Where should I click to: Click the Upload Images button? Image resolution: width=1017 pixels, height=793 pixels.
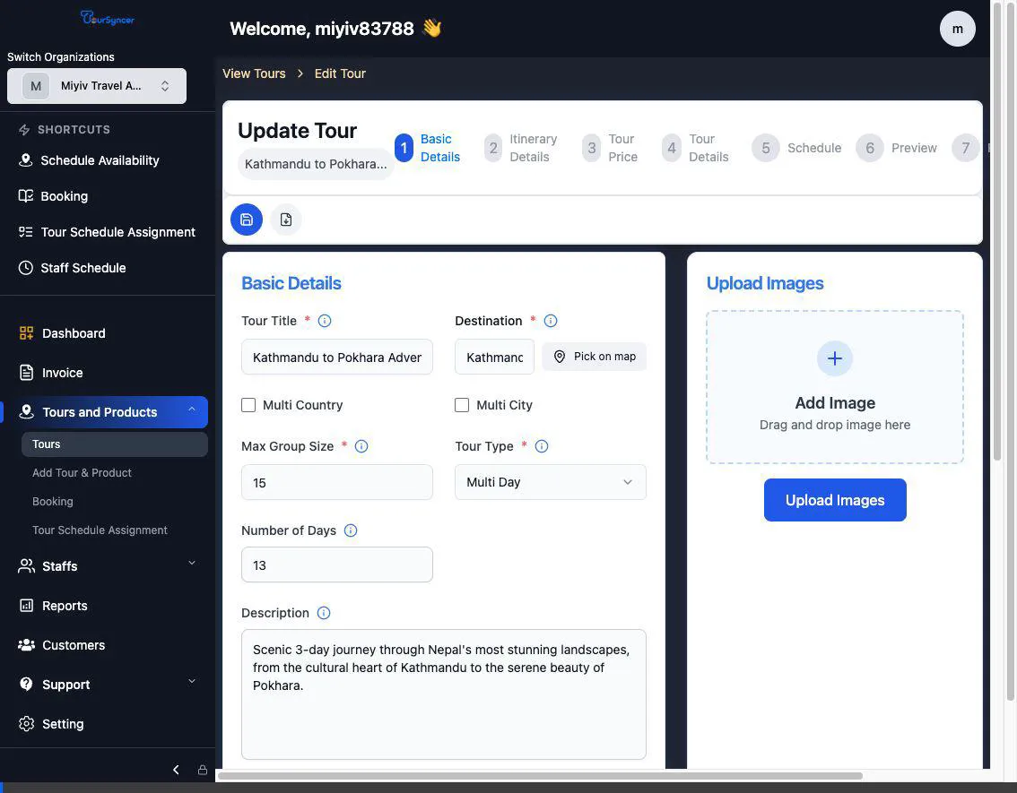[834, 500]
